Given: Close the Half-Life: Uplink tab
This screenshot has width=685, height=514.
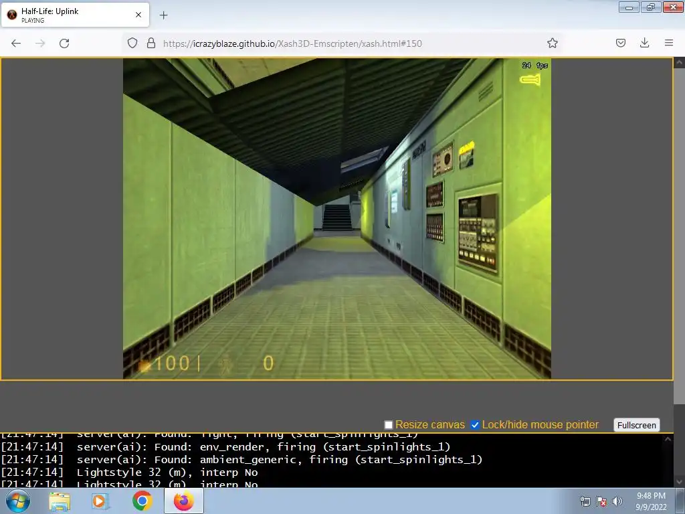Looking at the screenshot, I should (138, 15).
